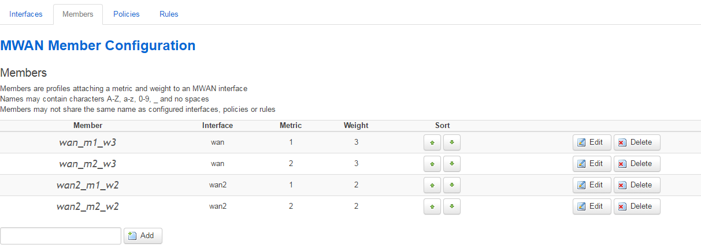Screen dimensions: 701x252
Task: Move wan2_m1_w2 member down
Action: [x=452, y=185]
